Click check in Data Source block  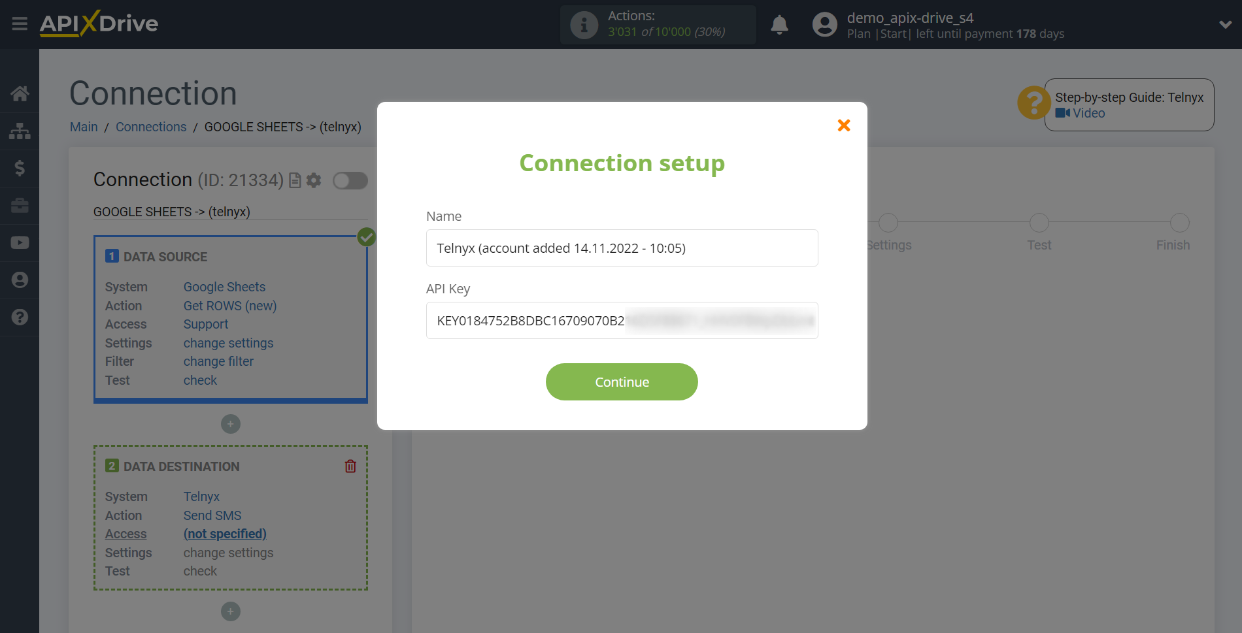click(200, 380)
